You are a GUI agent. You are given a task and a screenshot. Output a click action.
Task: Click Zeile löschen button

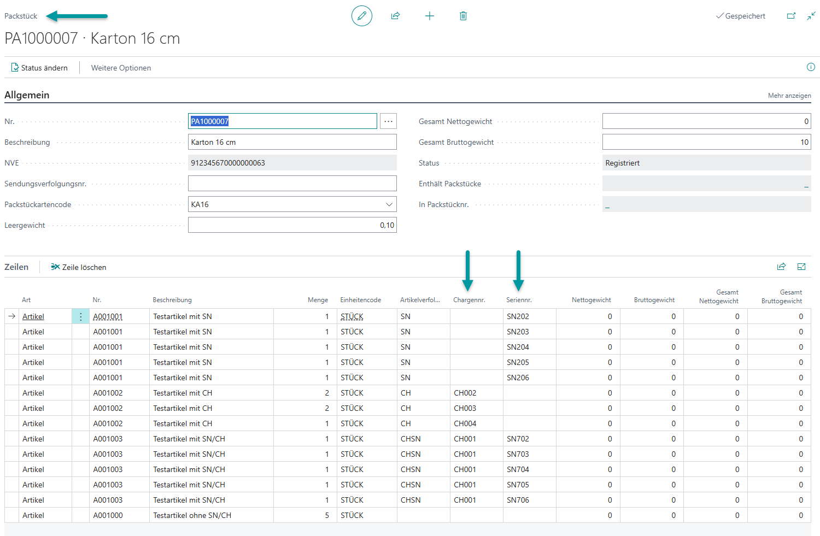[x=79, y=267]
